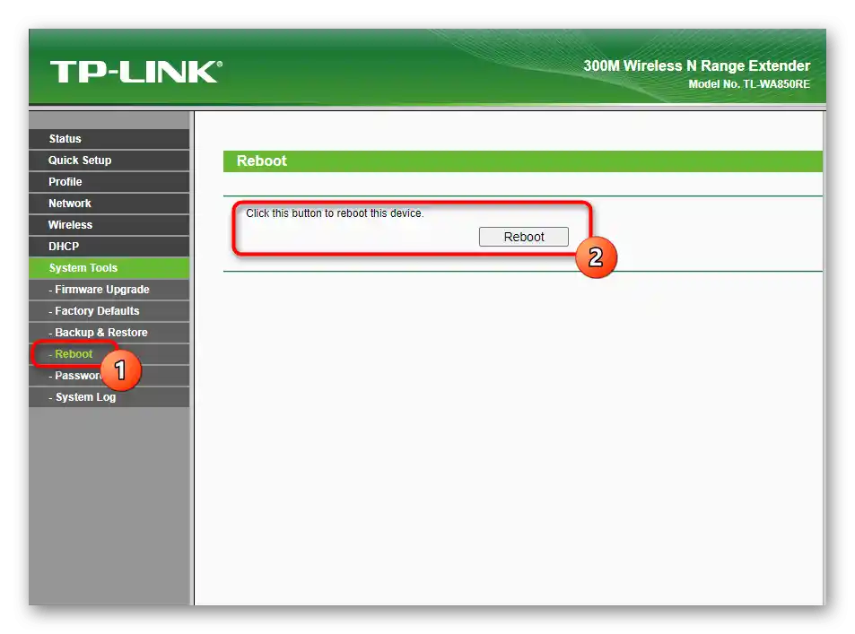Click 'Click this button to reboot this device.' text
This screenshot has height=634, width=855.
(x=335, y=213)
